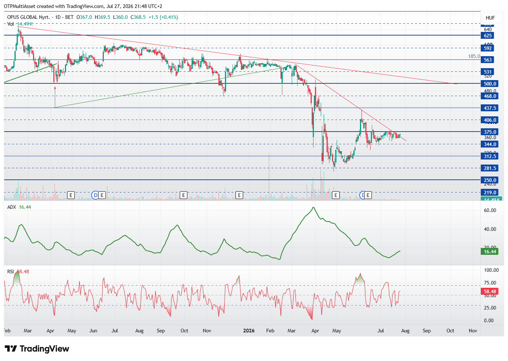The width and height of the screenshot is (508, 361).
Task: Click the dividend D marker near June 2025
Action: click(x=95, y=195)
